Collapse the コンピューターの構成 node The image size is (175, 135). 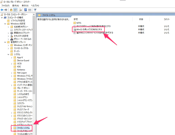[2, 18]
